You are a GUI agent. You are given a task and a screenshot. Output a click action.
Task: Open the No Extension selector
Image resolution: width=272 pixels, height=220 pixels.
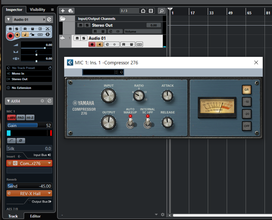(29, 88)
